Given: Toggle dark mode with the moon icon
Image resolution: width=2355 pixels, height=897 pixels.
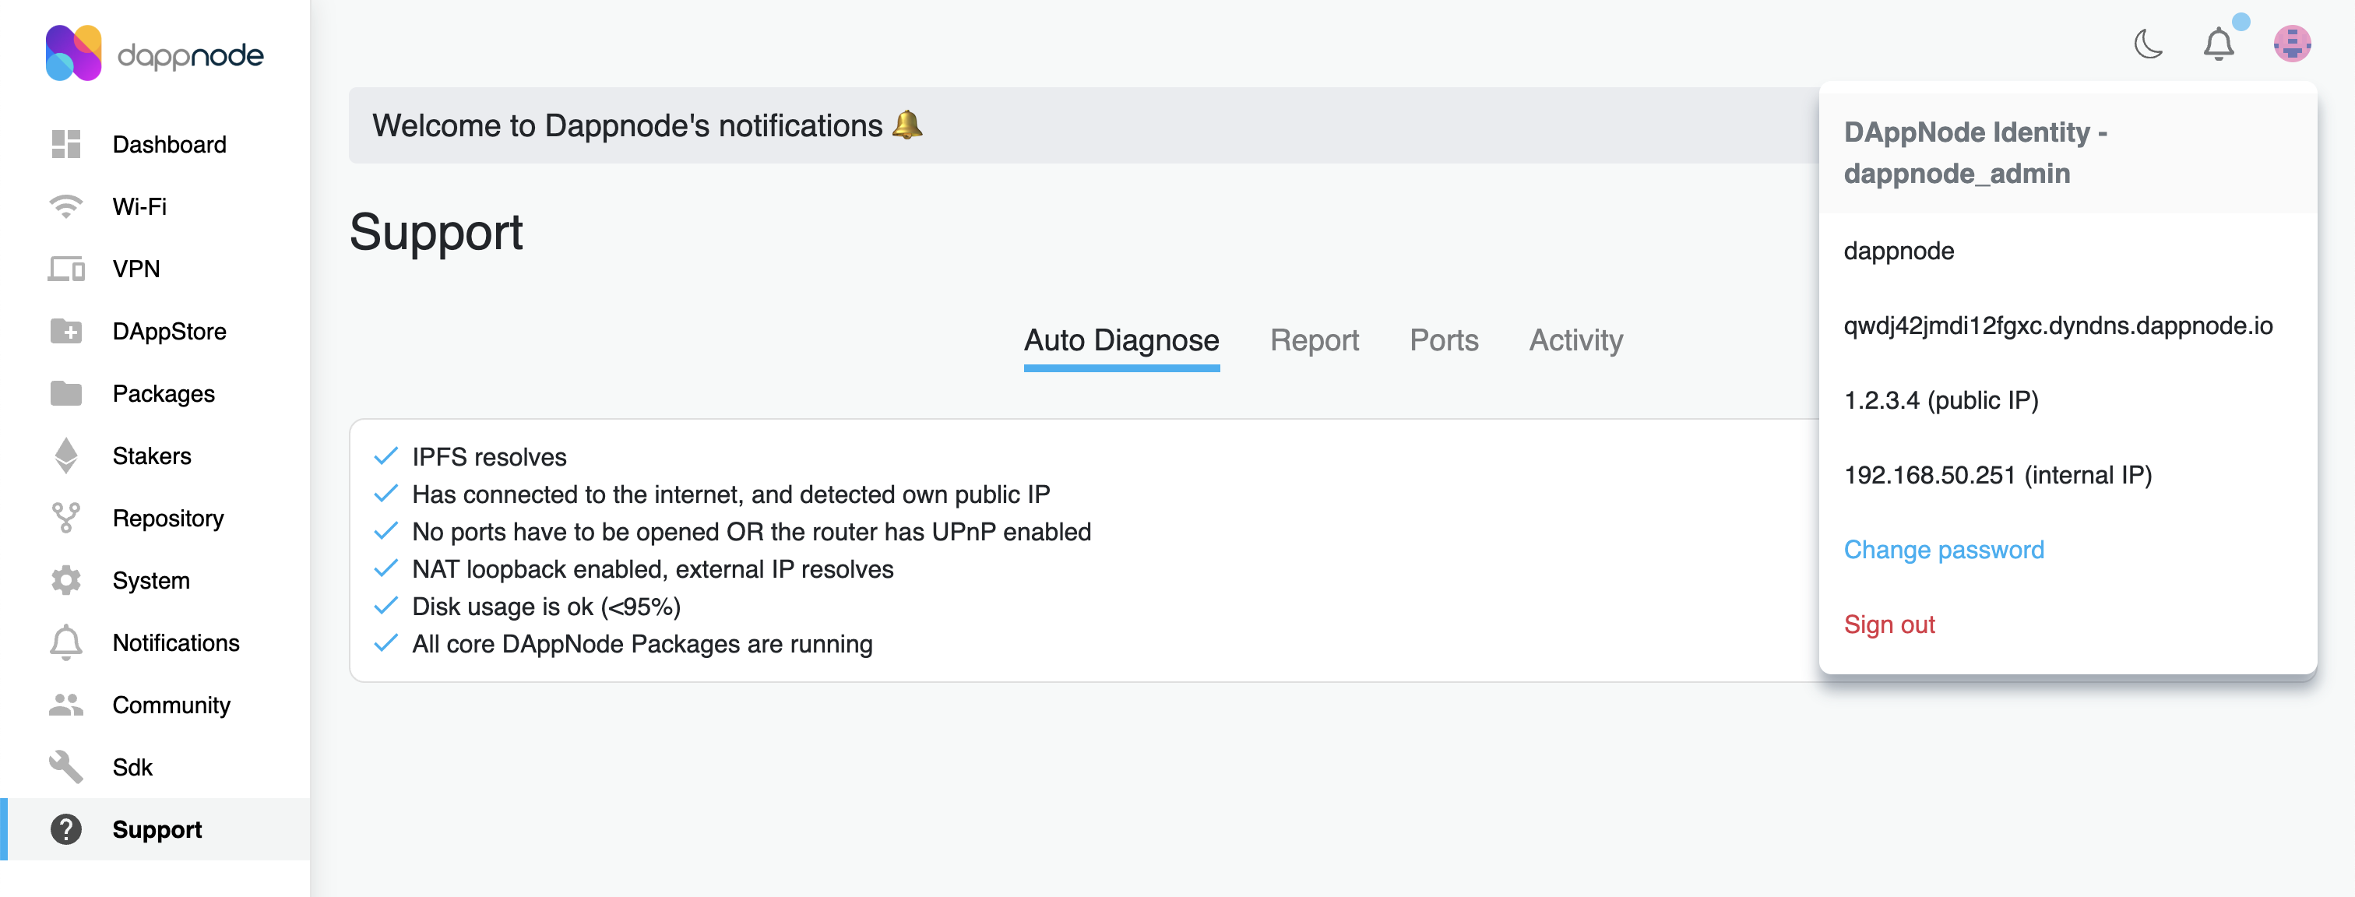Looking at the screenshot, I should [x=2148, y=44].
